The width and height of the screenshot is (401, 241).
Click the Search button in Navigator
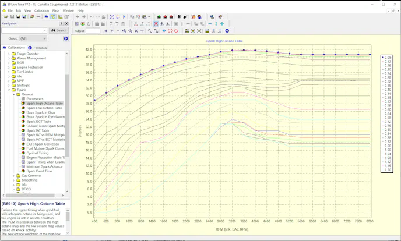[x=59, y=30]
